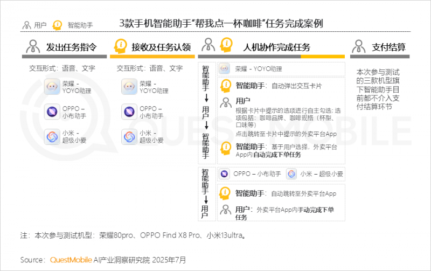Click the user icon in the 人机协作完成任务 header
The width and height of the screenshot is (431, 271).
pos(208,45)
